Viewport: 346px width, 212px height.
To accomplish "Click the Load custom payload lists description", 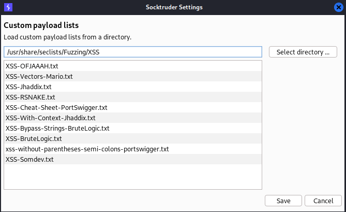I will click(x=67, y=37).
